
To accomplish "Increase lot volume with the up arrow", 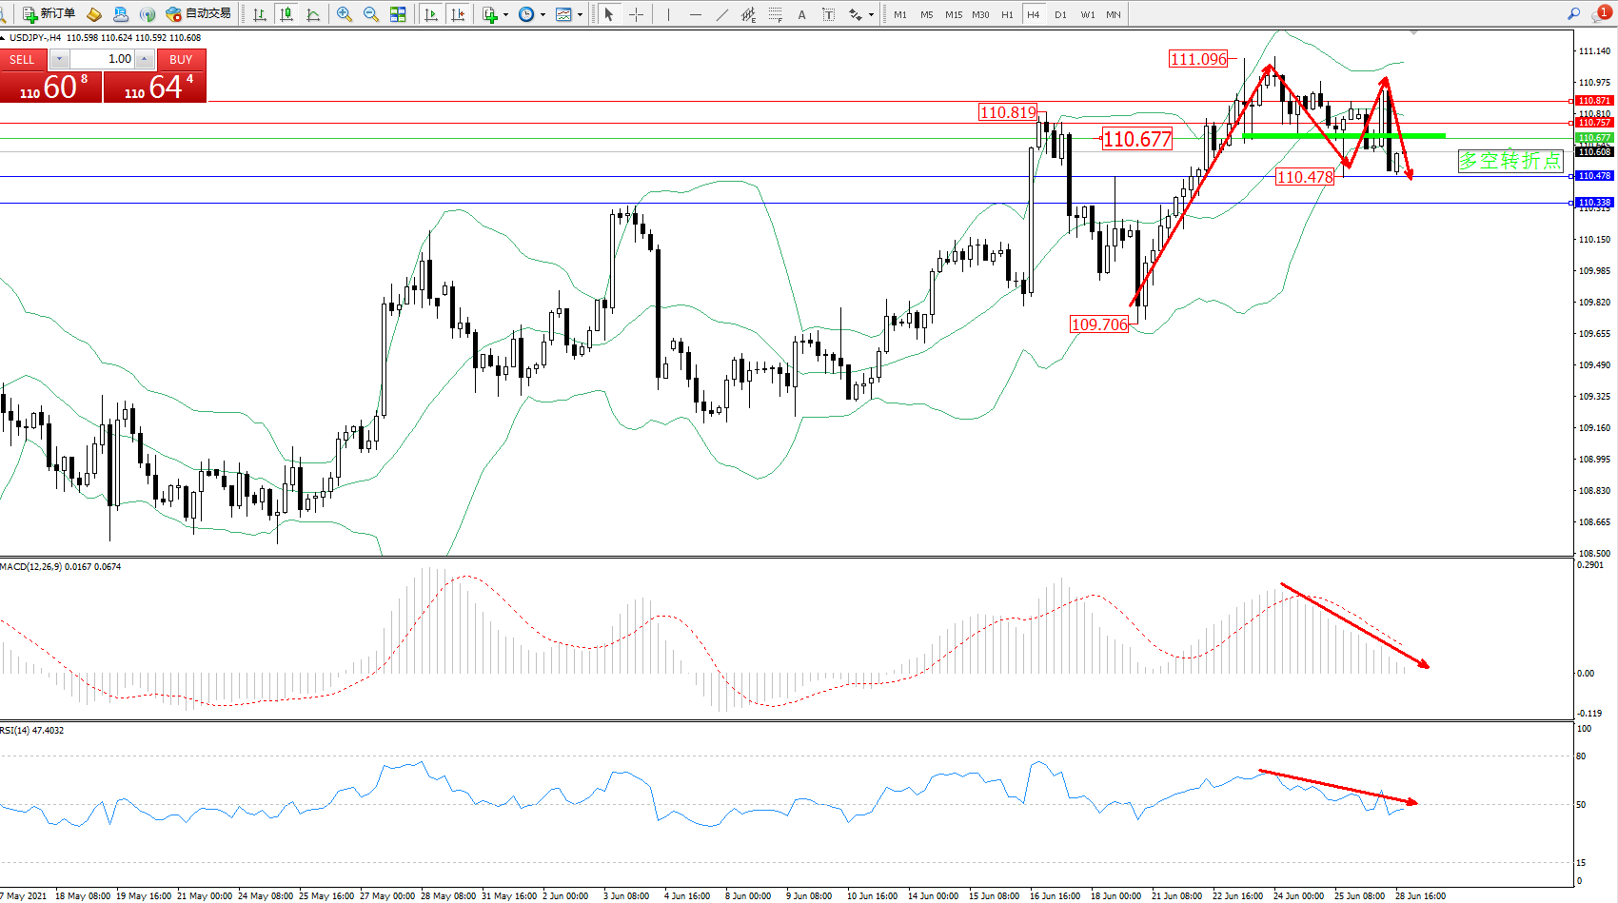I will pyautogui.click(x=145, y=59).
